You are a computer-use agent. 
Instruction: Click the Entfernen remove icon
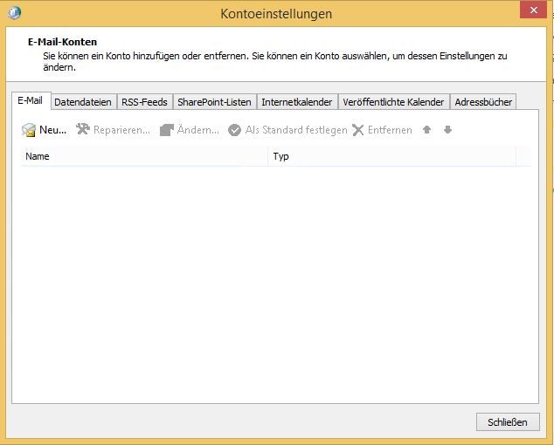click(358, 130)
